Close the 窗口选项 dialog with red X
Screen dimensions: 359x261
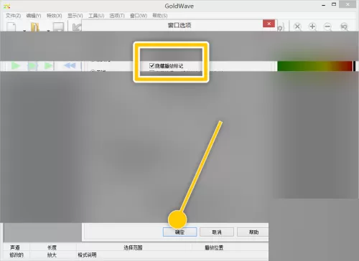(269, 24)
